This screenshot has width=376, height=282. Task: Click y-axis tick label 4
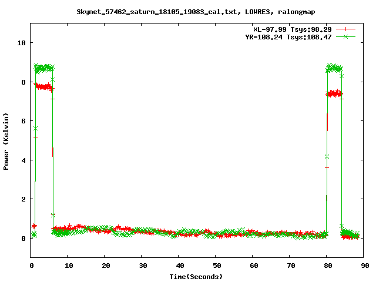coord(23,160)
